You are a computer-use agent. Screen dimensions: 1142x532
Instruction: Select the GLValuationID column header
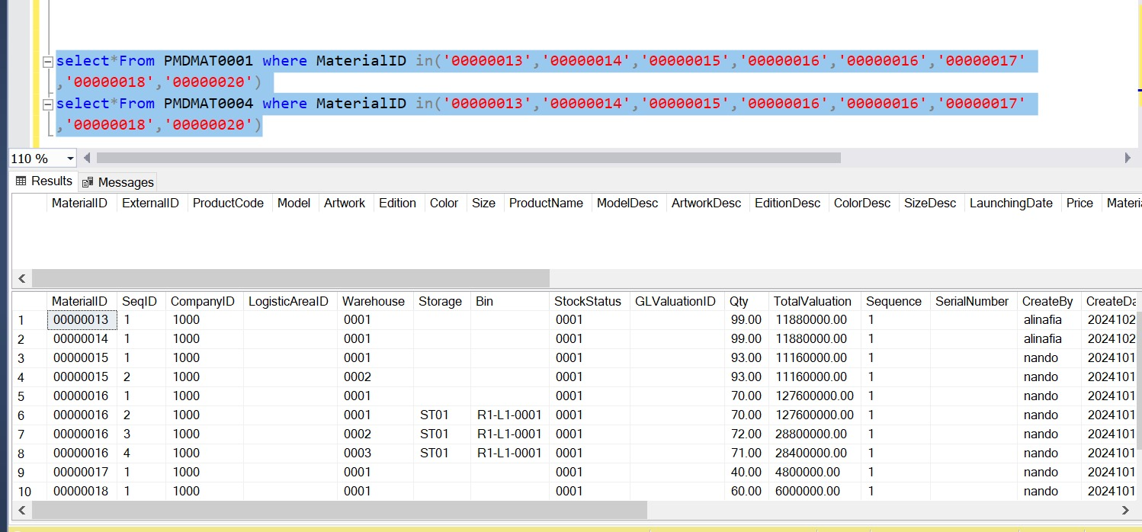[x=675, y=302]
